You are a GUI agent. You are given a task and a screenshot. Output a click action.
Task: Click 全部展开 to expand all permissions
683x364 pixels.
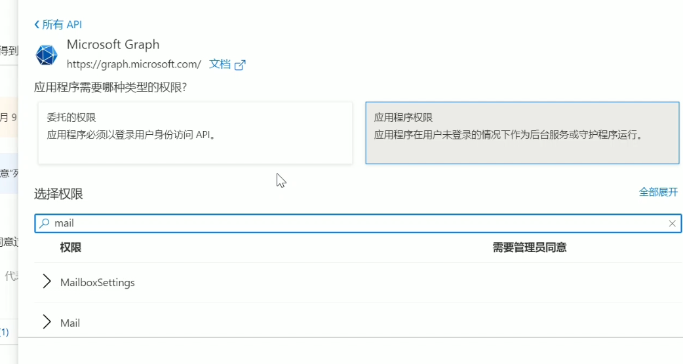[x=658, y=192]
